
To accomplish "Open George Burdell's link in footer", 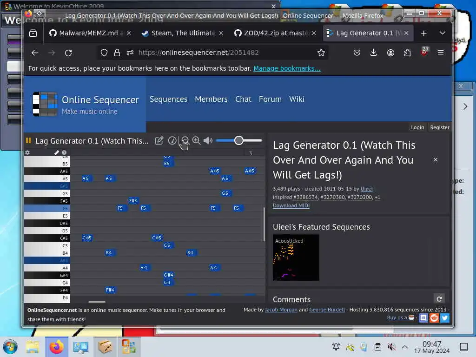I will coord(327,310).
